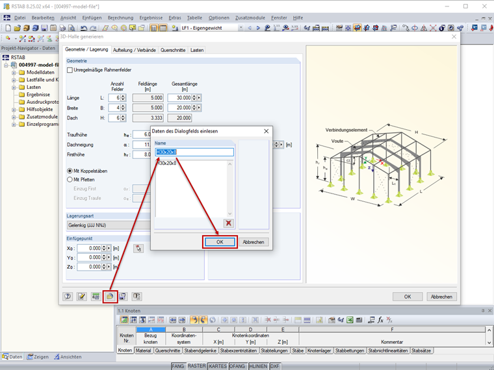This screenshot has height=370, width=494.
Task: Open the Zusatzmodule menu in menu bar
Action: 250,18
